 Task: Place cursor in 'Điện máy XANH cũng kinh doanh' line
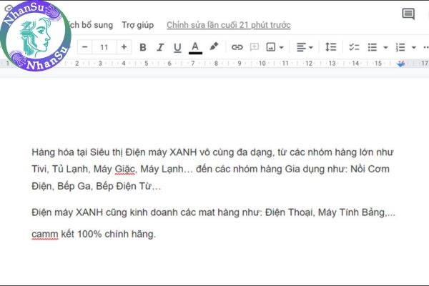tap(213, 212)
